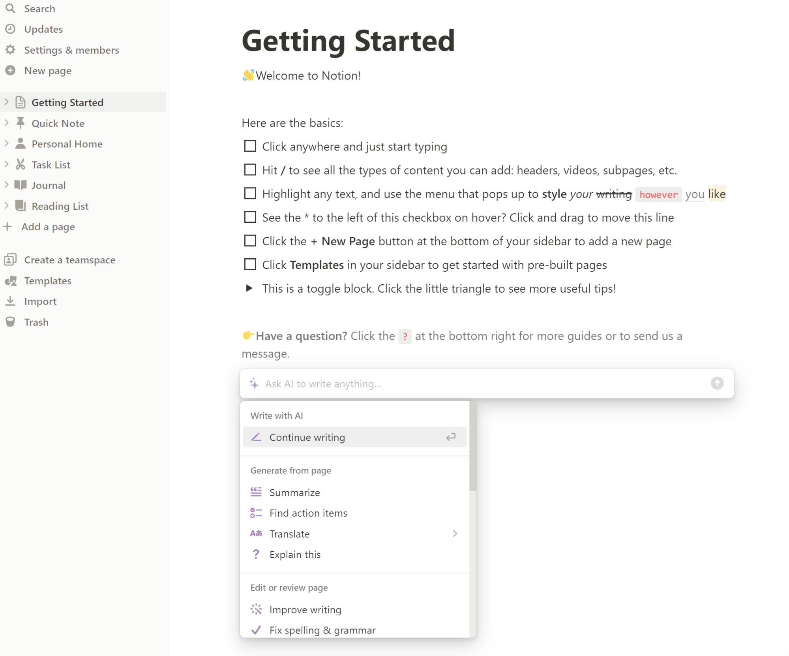Open Settings & members
The width and height of the screenshot is (789, 656).
pyautogui.click(x=71, y=50)
